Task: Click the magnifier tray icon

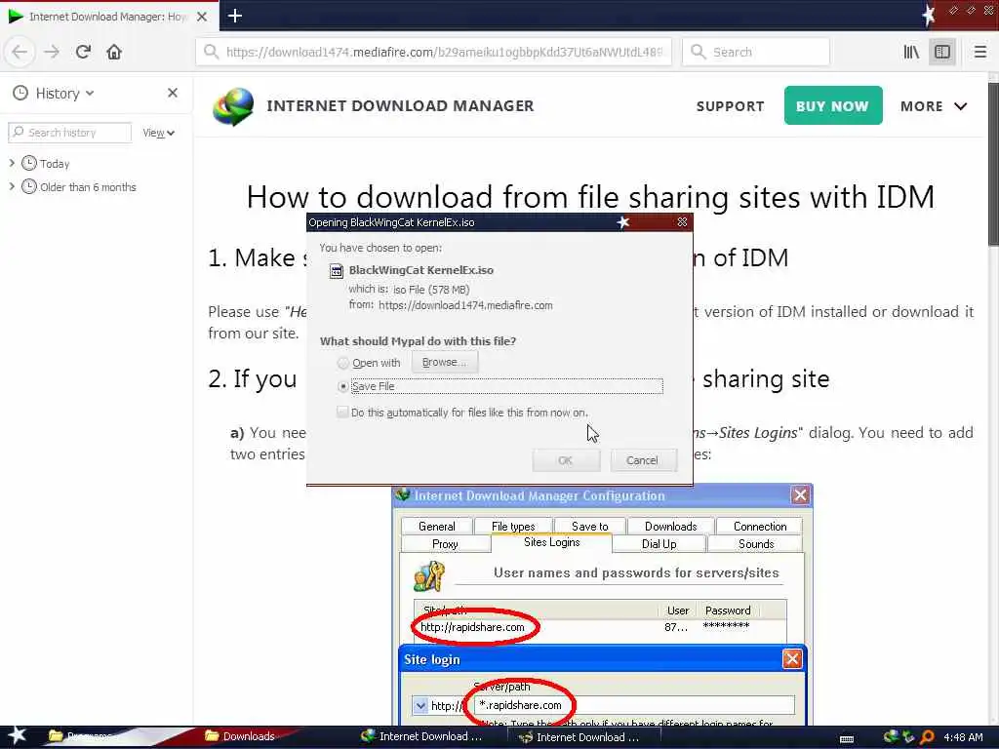Action: coord(927,737)
